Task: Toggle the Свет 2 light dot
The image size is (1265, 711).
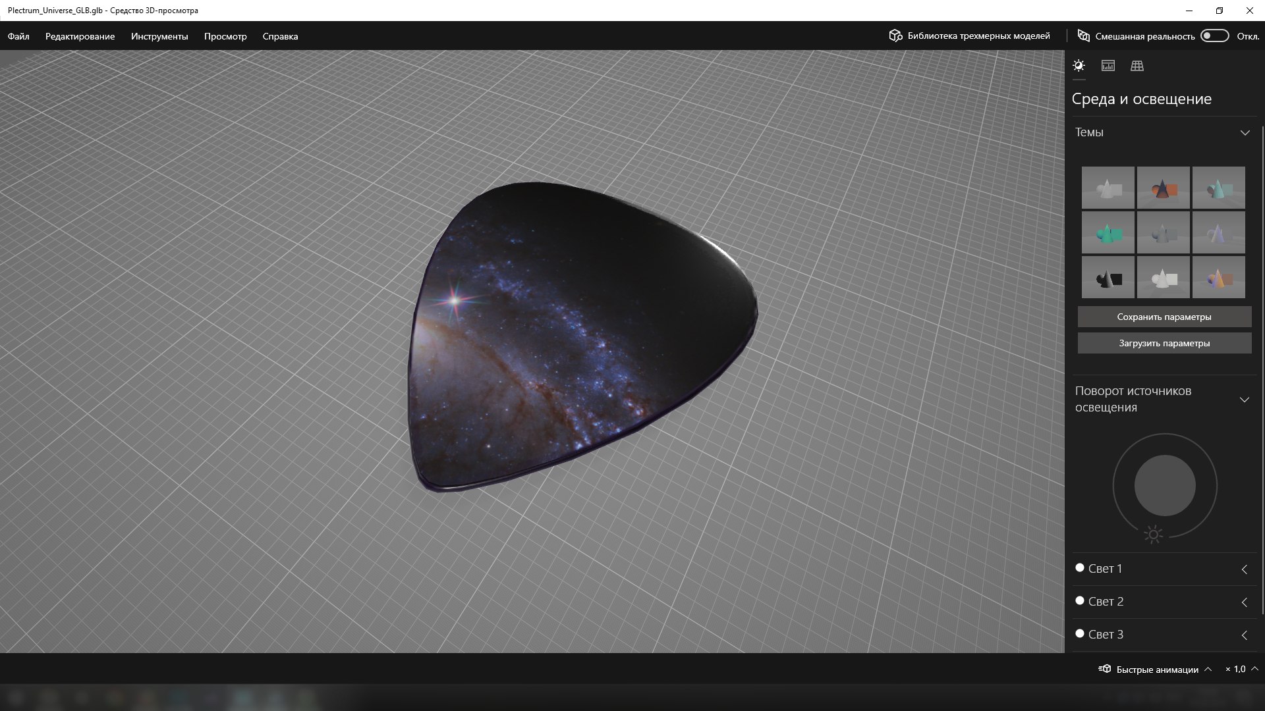Action: pyautogui.click(x=1080, y=600)
